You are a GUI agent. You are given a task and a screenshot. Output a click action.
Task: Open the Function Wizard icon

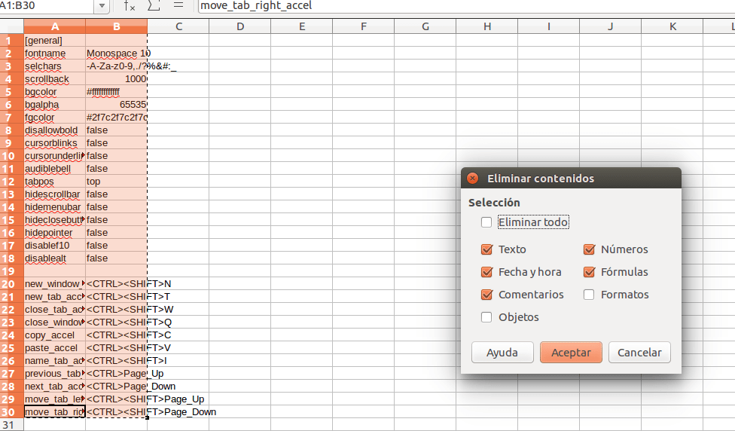point(130,6)
